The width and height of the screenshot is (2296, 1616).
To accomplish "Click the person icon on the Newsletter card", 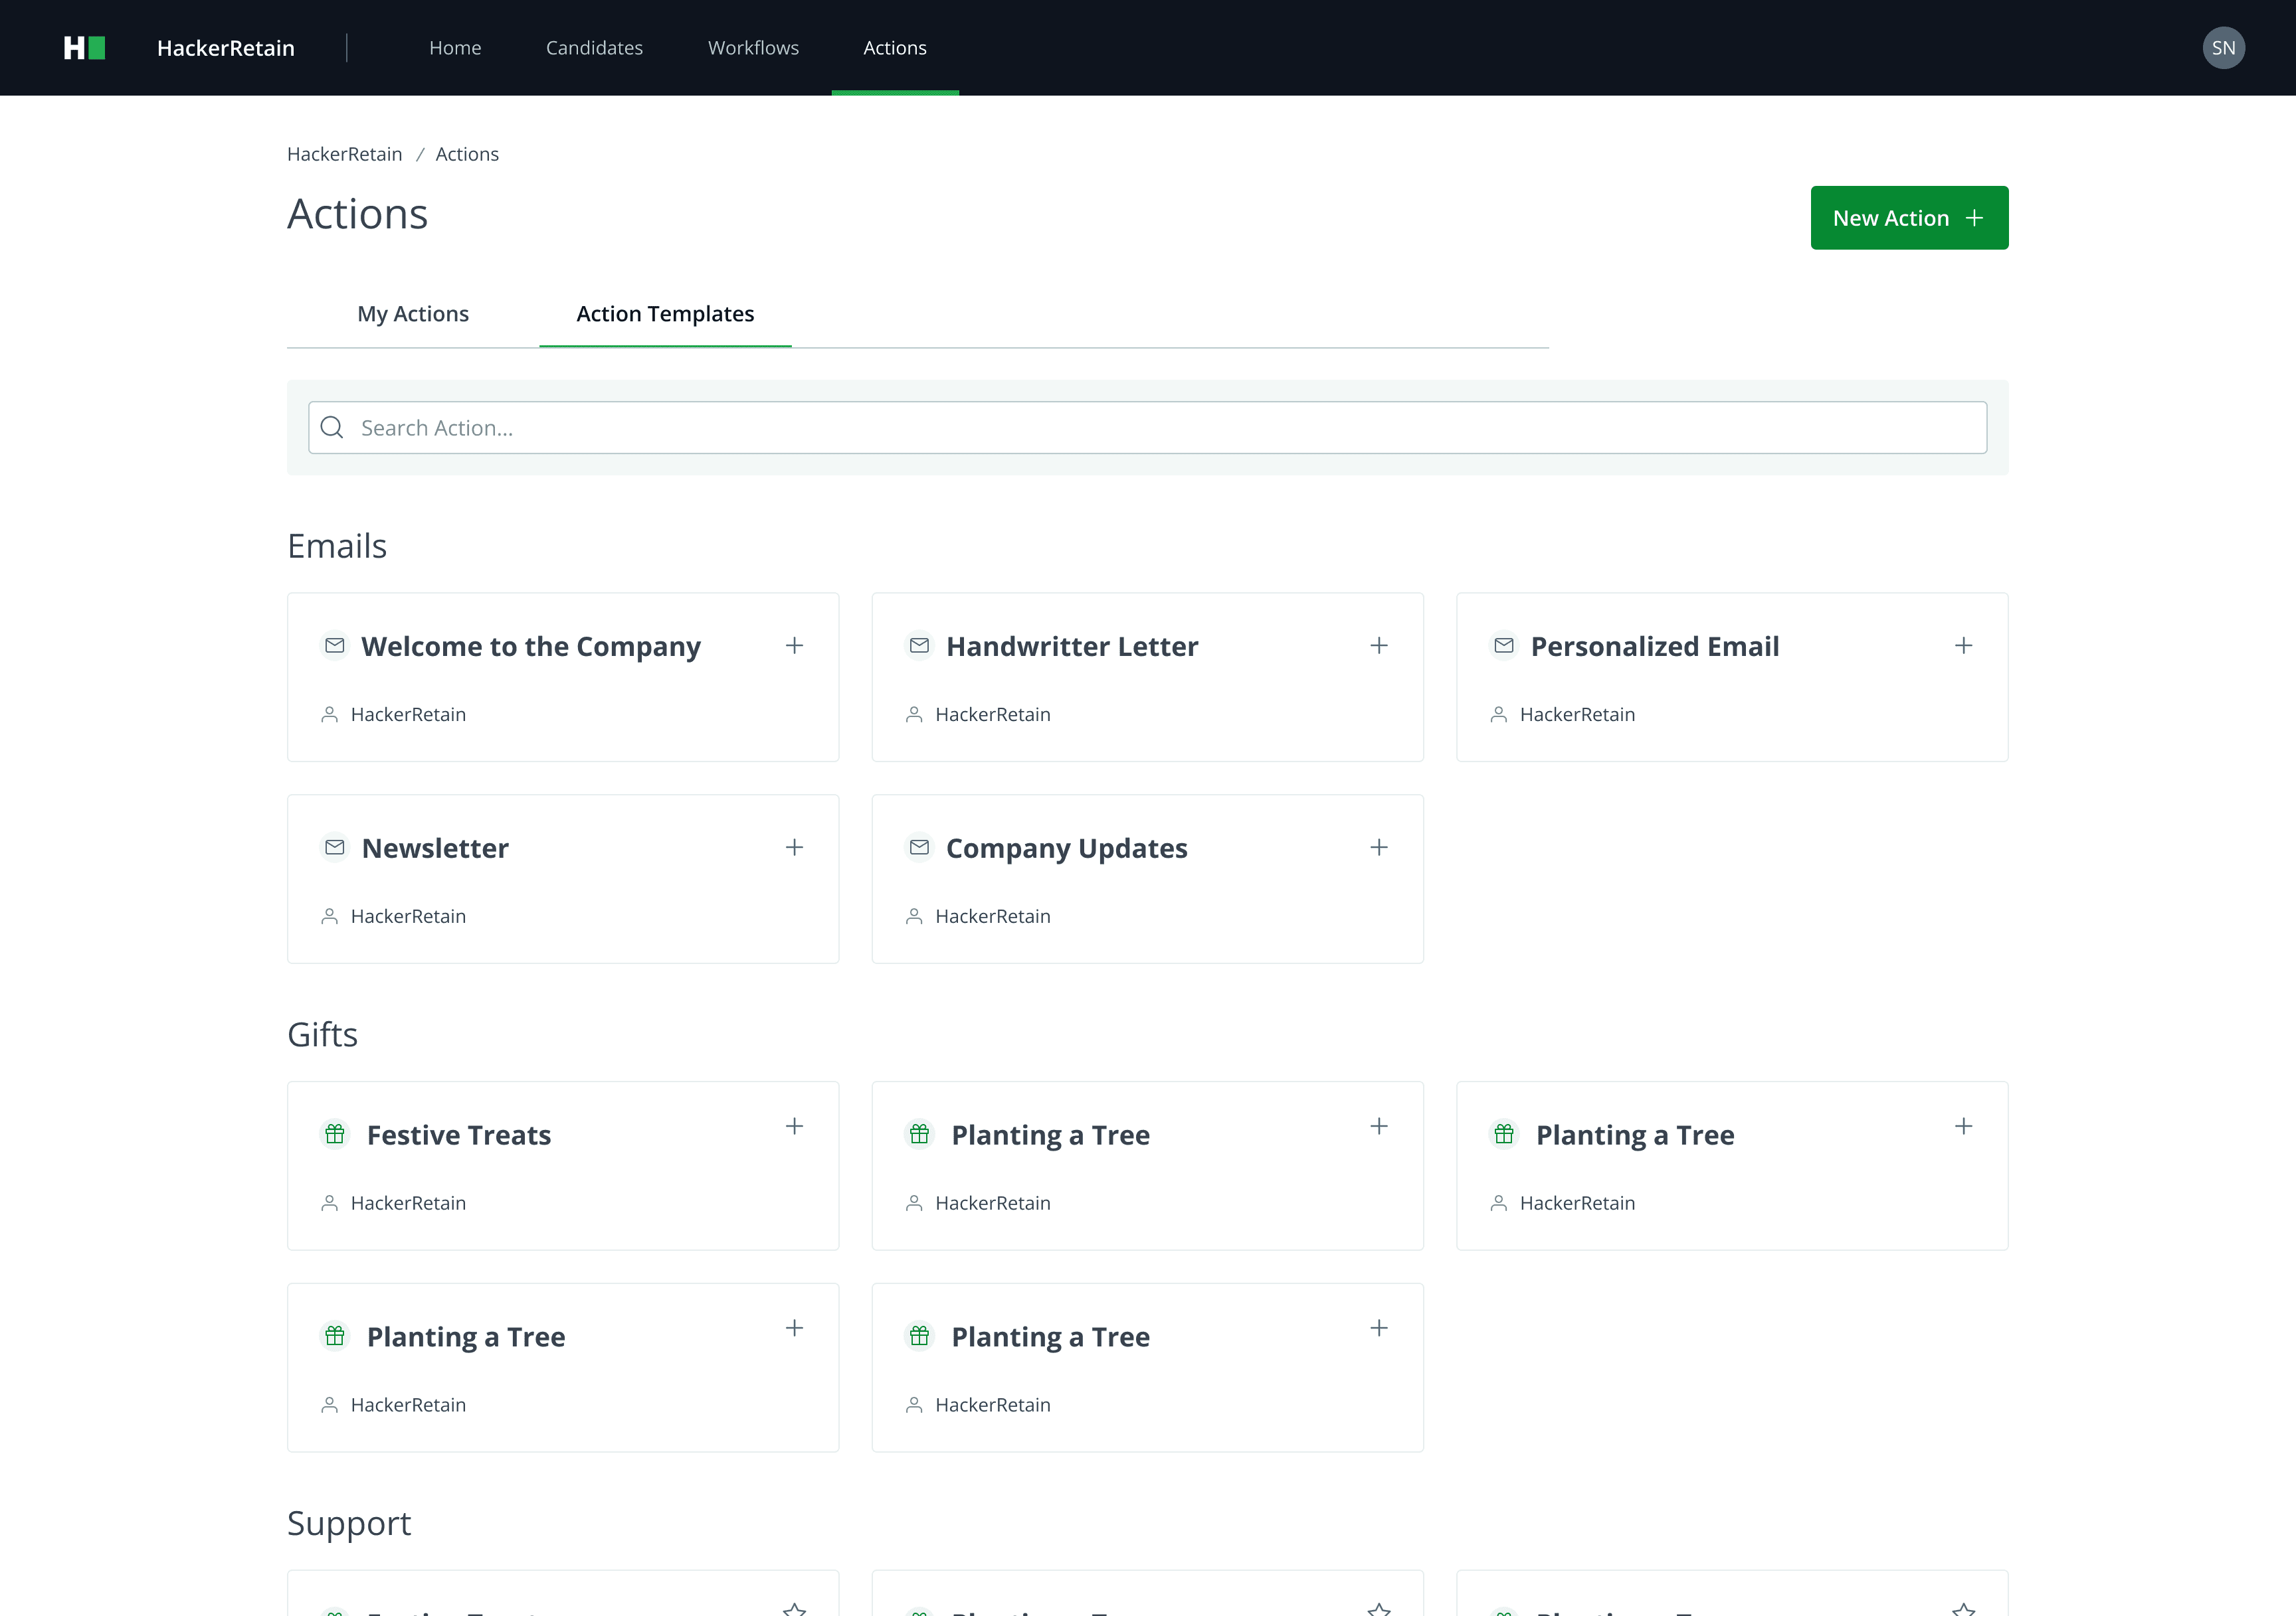I will coord(329,916).
